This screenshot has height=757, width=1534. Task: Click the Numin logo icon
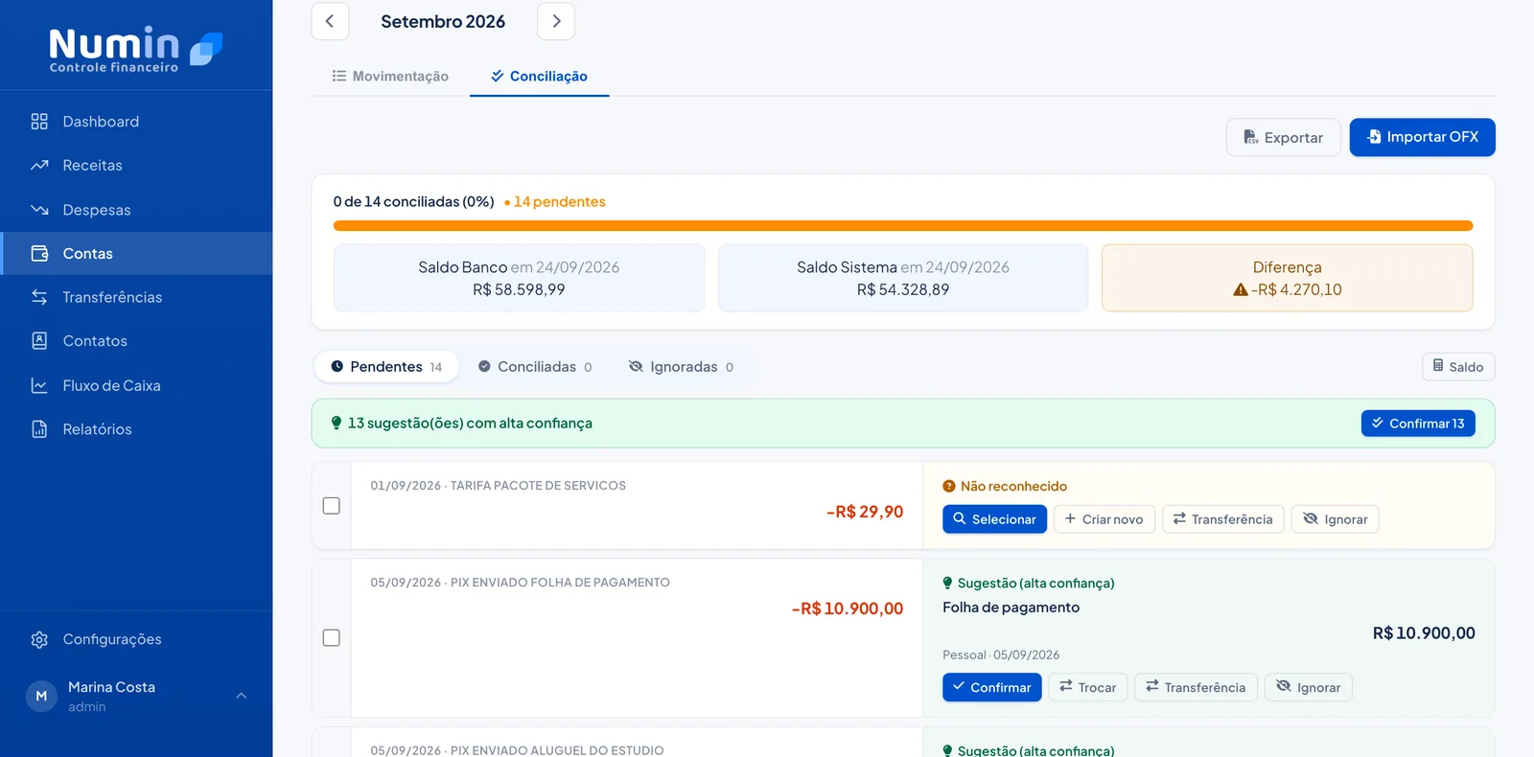pos(206,48)
